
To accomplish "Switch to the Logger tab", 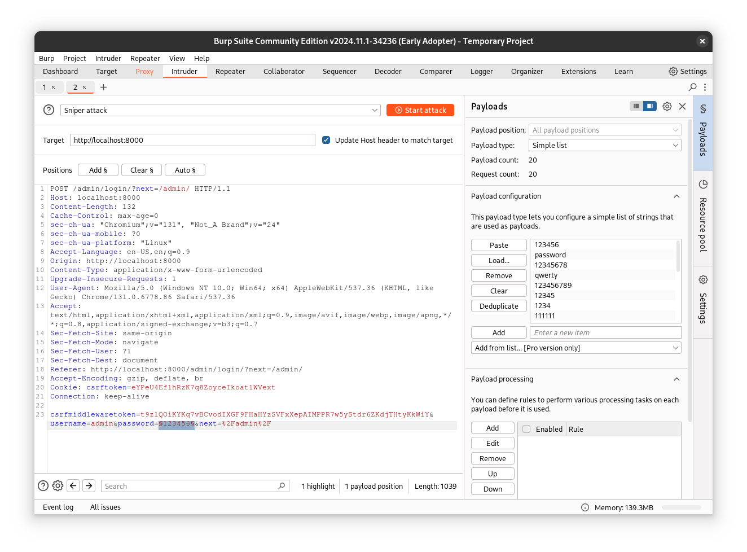I will tap(482, 72).
